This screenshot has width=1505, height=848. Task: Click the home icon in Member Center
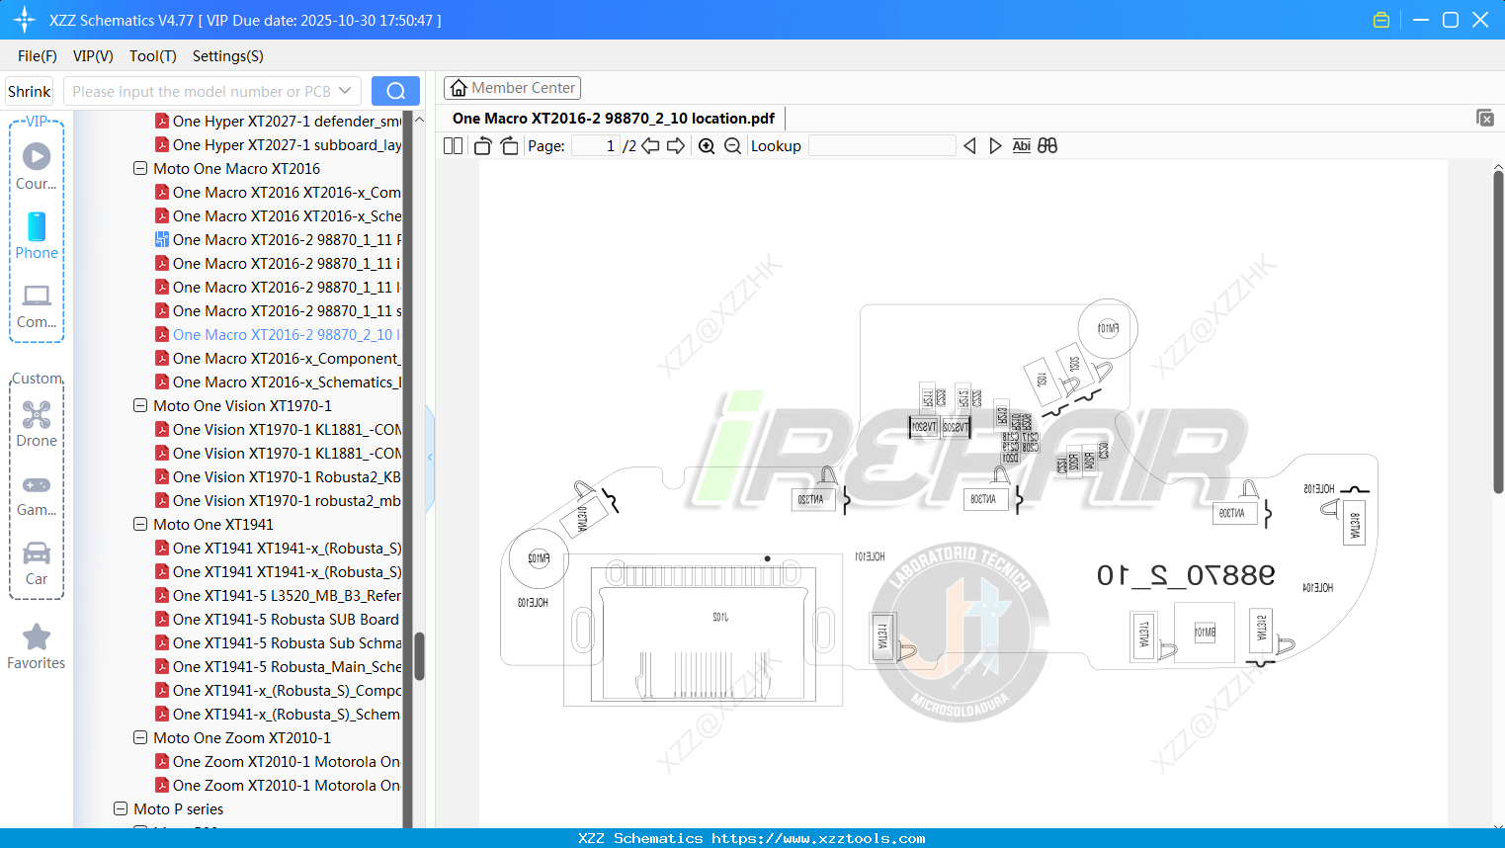click(459, 88)
